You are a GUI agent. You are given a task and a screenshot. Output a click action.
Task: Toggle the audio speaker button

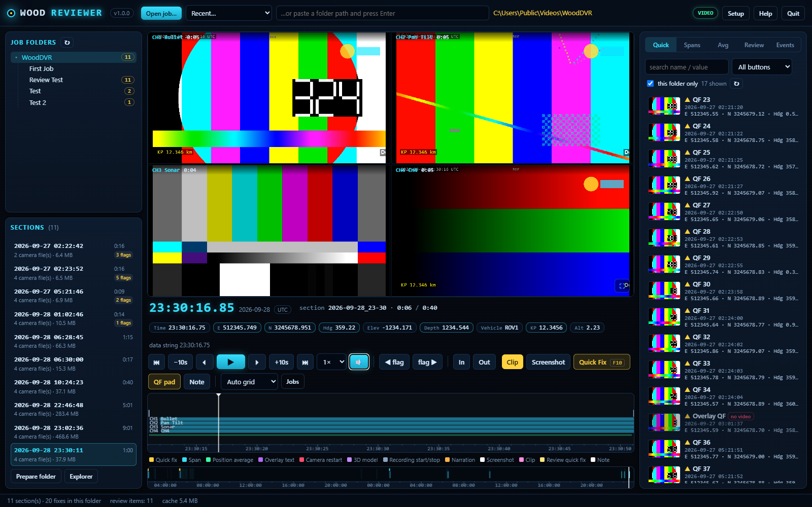[x=359, y=362]
